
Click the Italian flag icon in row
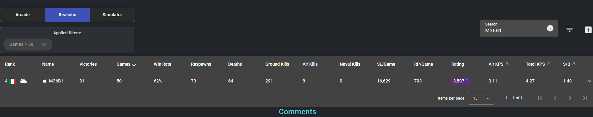12,81
